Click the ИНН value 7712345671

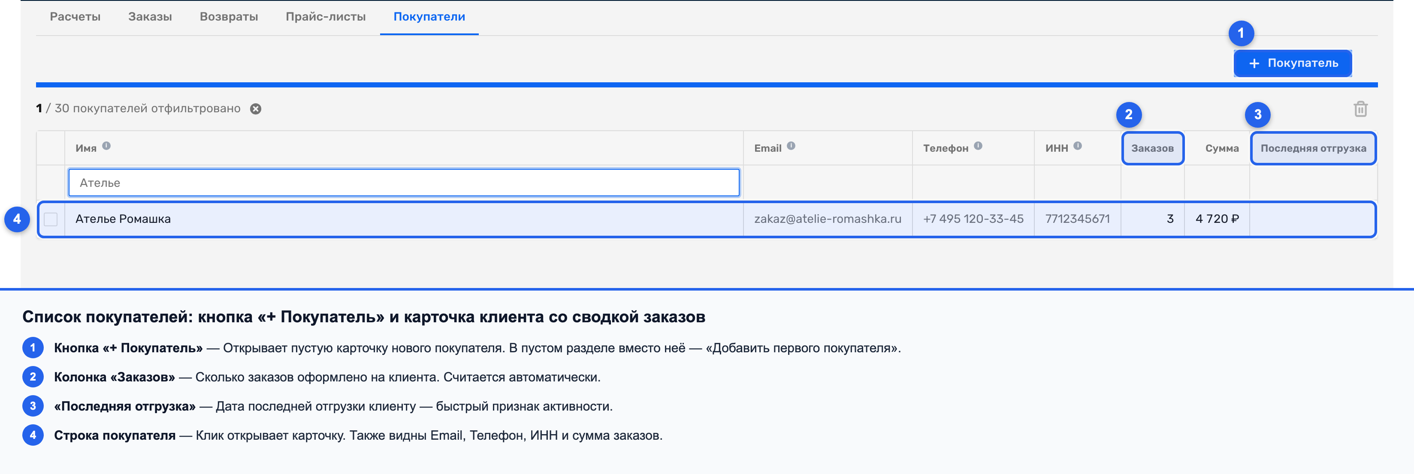1077,219
